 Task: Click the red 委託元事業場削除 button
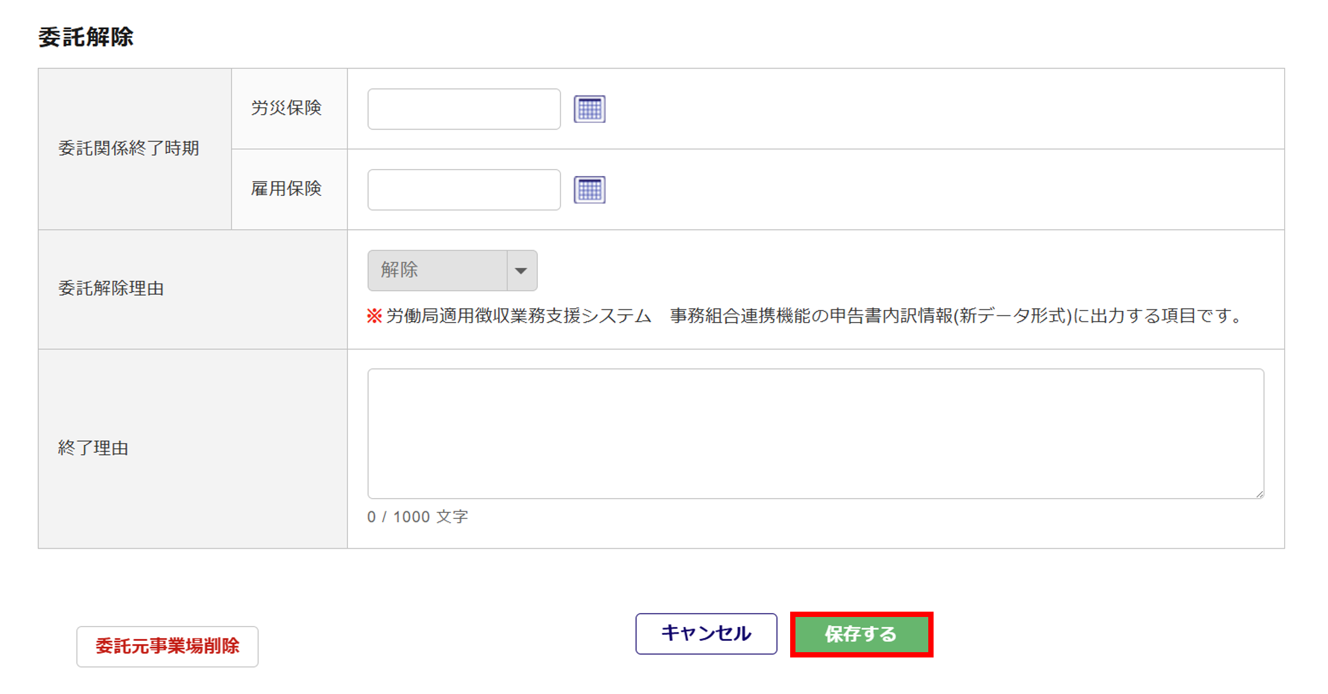click(167, 646)
